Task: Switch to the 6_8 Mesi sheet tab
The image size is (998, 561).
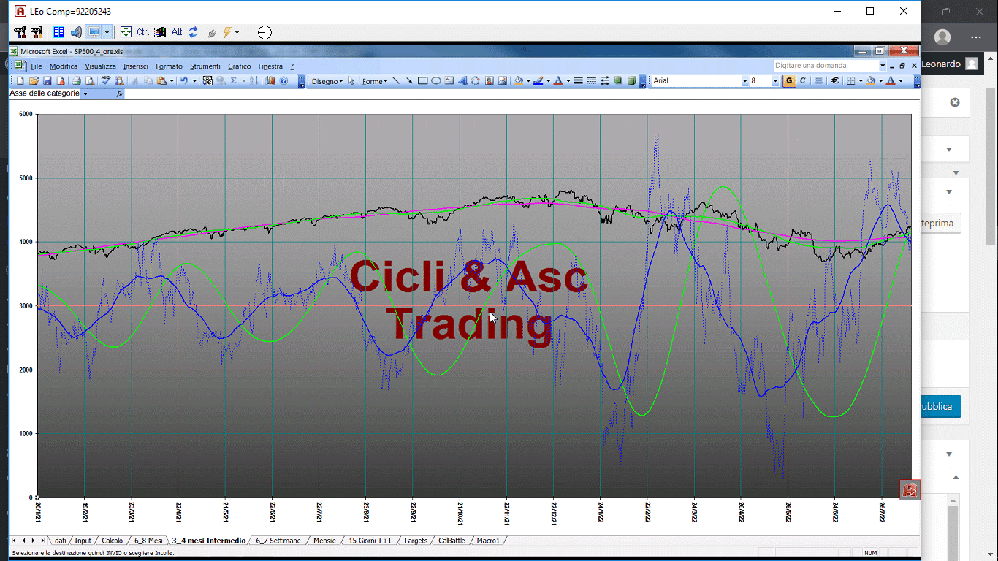Action: pyautogui.click(x=148, y=541)
